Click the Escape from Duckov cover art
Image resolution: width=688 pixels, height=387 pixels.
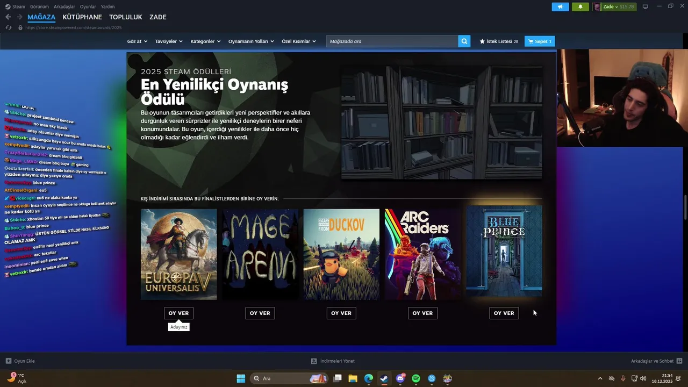[341, 254]
